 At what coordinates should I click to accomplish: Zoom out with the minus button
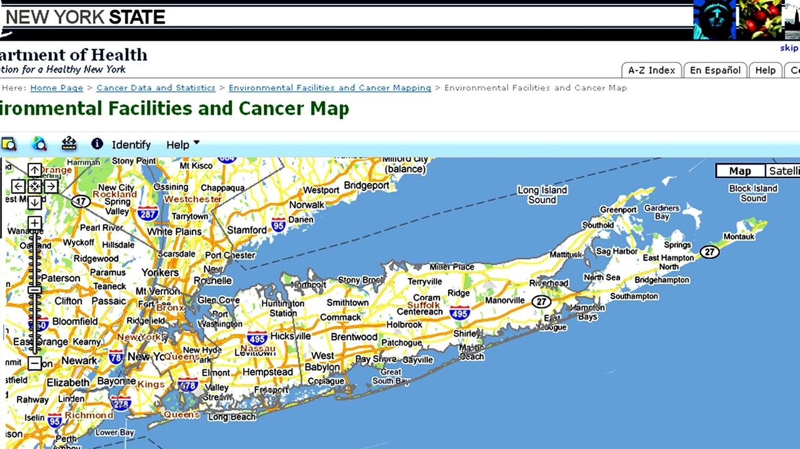(x=35, y=363)
